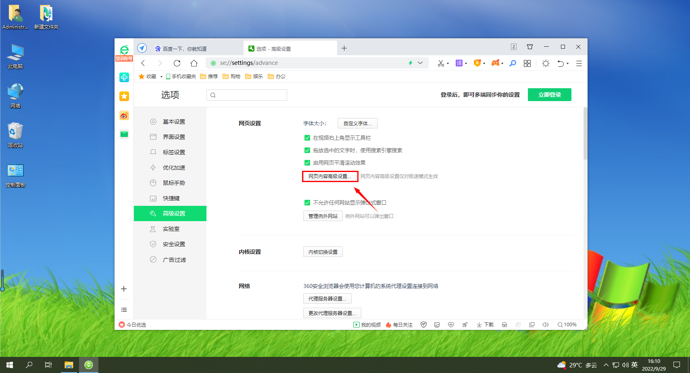
Task: Open 网页内容高级设置 button
Action: pyautogui.click(x=330, y=176)
